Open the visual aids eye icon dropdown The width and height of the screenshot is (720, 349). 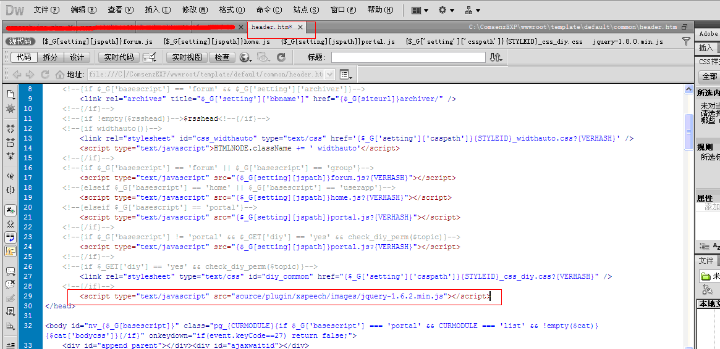(x=264, y=57)
